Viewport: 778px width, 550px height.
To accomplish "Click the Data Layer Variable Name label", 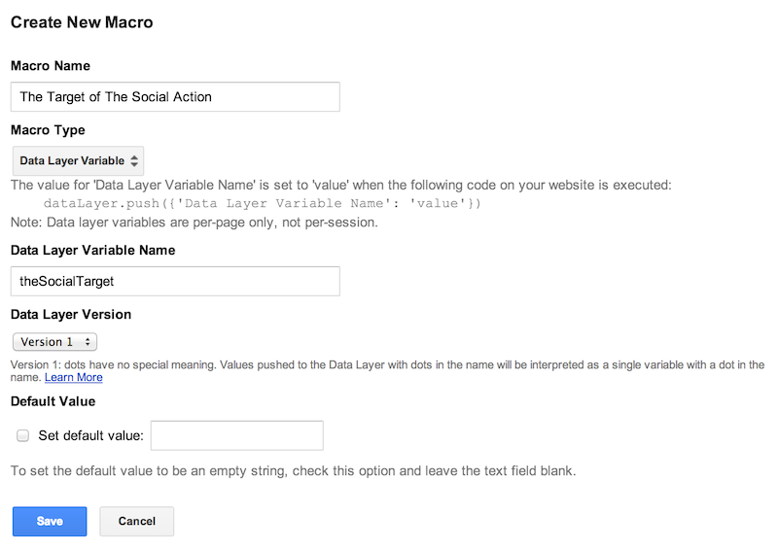I will click(92, 250).
